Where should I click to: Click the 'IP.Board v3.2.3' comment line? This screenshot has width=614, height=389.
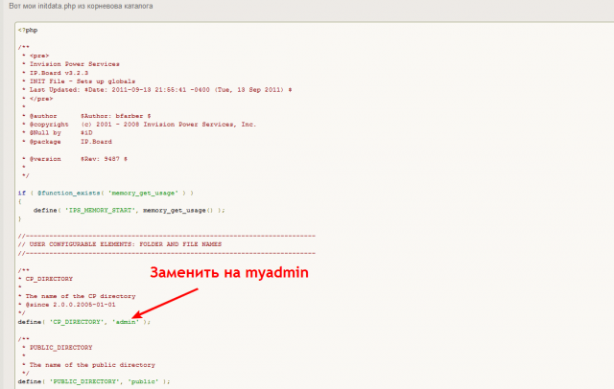56,73
